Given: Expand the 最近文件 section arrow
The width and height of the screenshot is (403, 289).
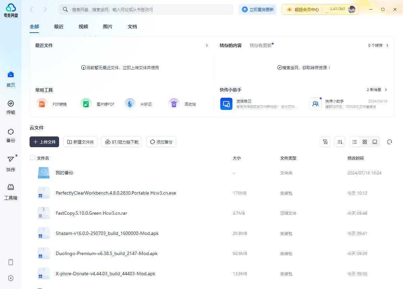Looking at the screenshot, I should pos(207,45).
